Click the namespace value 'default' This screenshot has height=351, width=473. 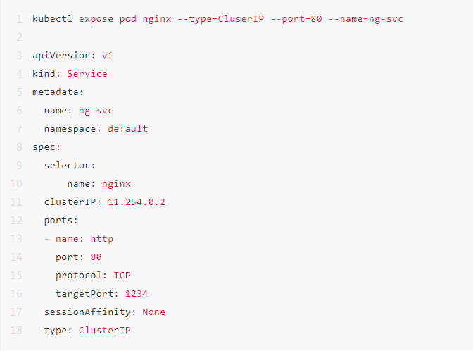(x=128, y=128)
